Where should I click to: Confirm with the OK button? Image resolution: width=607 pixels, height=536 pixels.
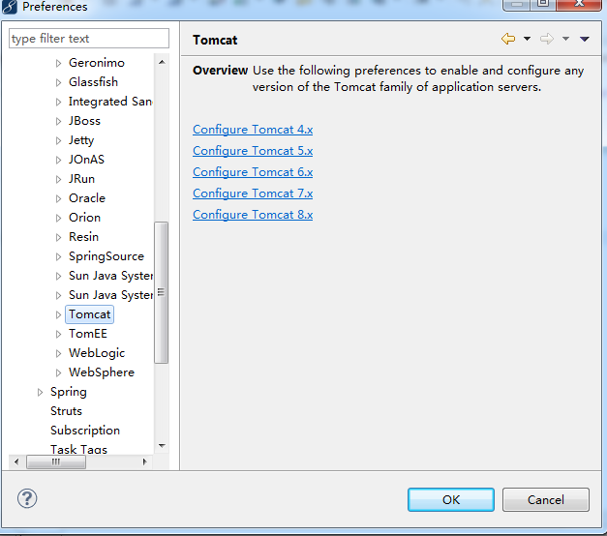(x=451, y=499)
